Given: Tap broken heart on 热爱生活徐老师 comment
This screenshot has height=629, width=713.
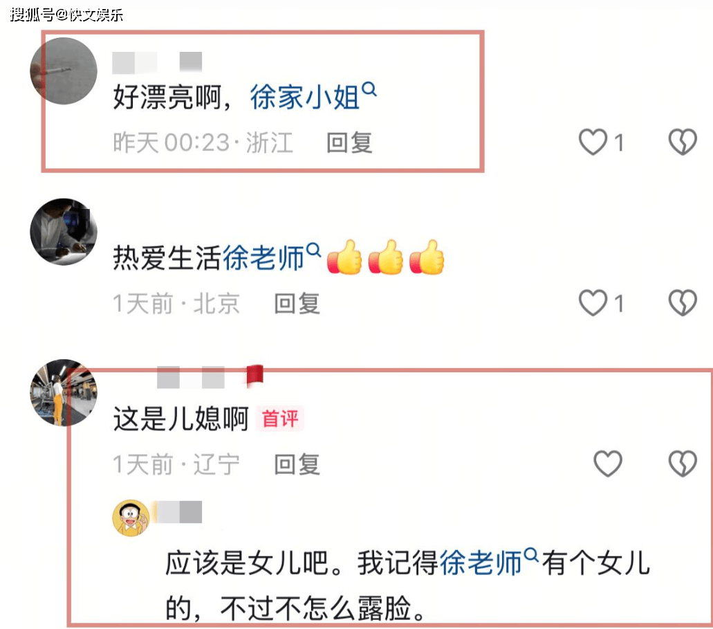Looking at the screenshot, I should (683, 302).
